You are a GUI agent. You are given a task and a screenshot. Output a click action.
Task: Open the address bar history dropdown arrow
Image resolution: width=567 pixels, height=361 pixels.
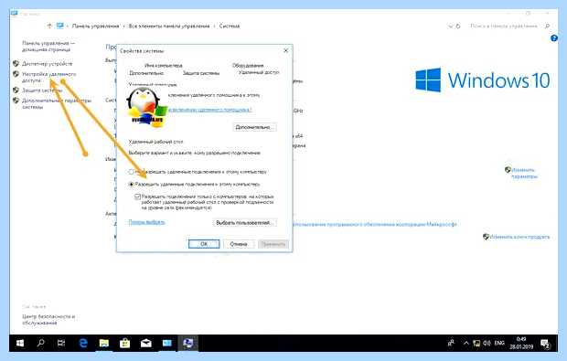click(x=450, y=26)
